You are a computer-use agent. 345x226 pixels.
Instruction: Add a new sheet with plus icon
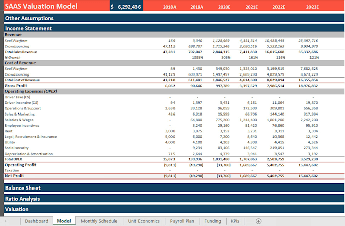(x=258, y=221)
